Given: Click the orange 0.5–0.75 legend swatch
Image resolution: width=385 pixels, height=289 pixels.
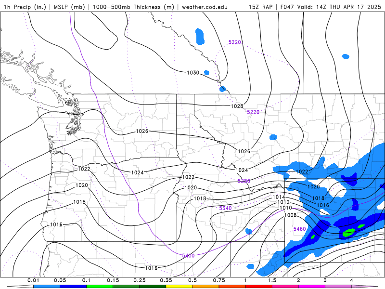Looking at the screenshot, I should 206,287.
